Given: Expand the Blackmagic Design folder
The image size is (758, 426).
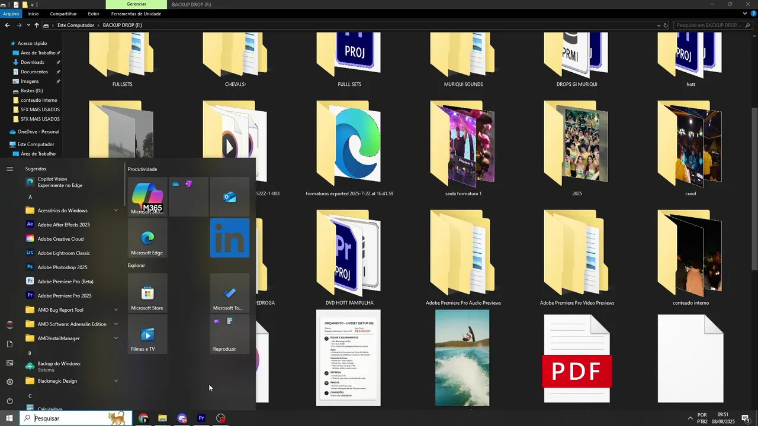Looking at the screenshot, I should (x=116, y=381).
